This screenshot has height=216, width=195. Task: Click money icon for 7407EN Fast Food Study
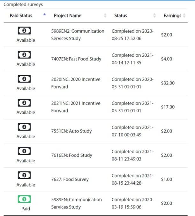coord(24,55)
